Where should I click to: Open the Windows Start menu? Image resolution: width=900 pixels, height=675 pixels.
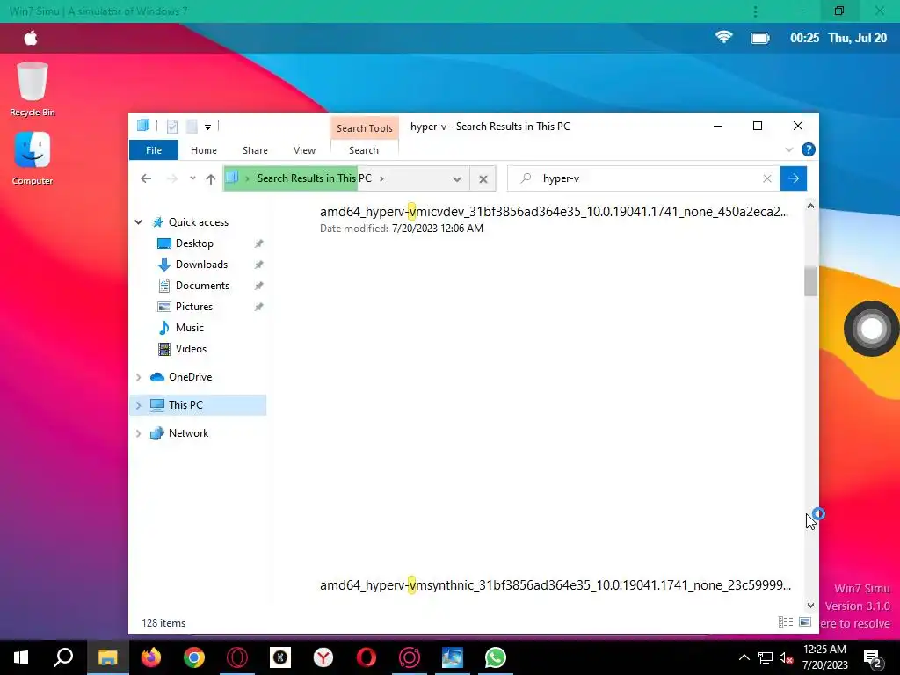pos(21,657)
